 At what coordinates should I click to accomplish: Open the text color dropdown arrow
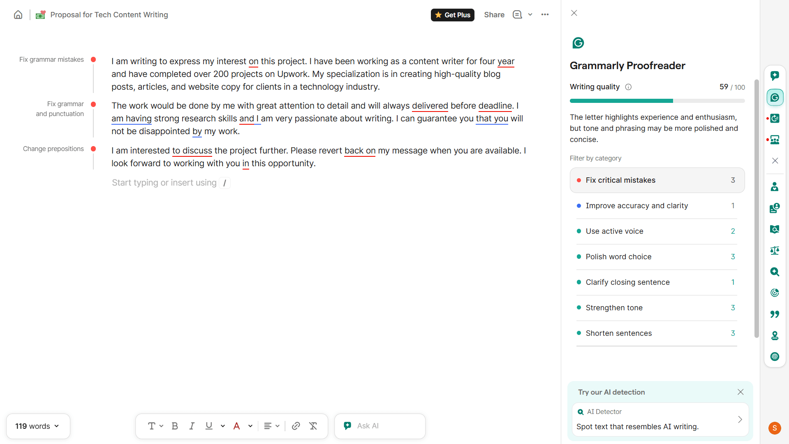(x=250, y=426)
